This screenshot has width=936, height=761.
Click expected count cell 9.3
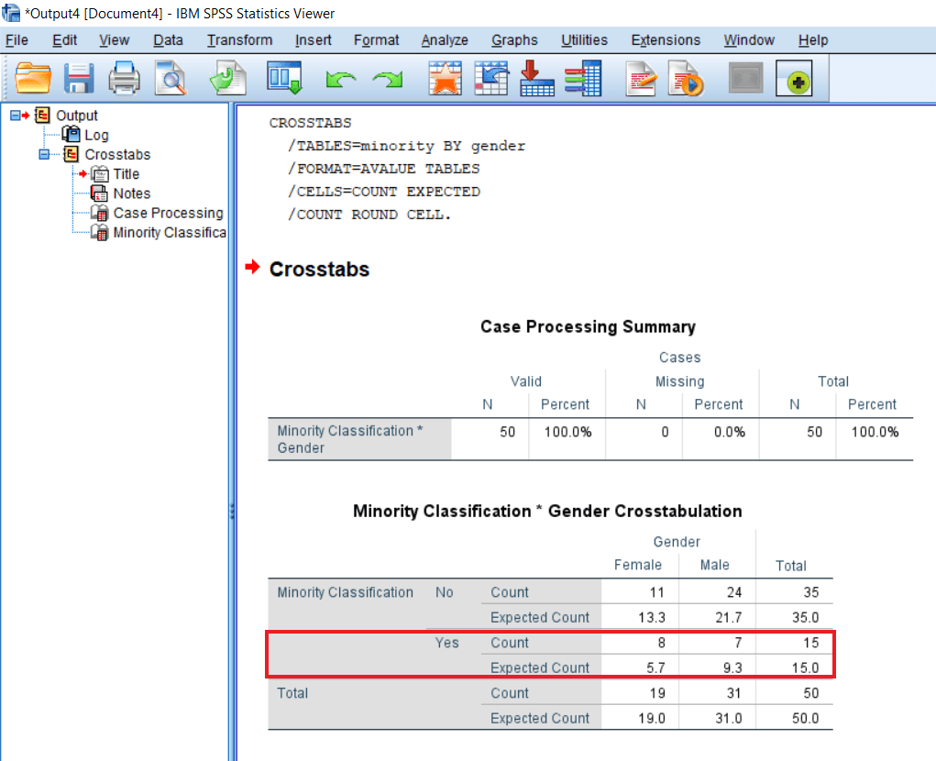732,667
